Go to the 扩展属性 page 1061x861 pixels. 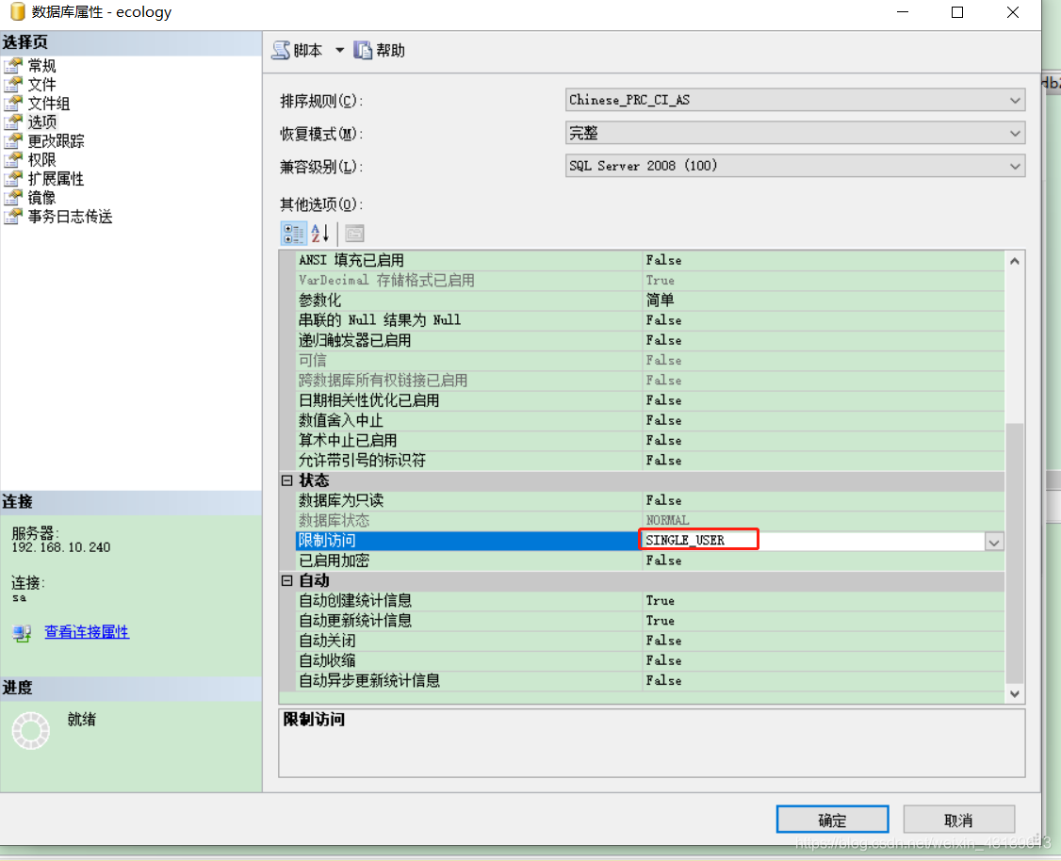point(57,179)
